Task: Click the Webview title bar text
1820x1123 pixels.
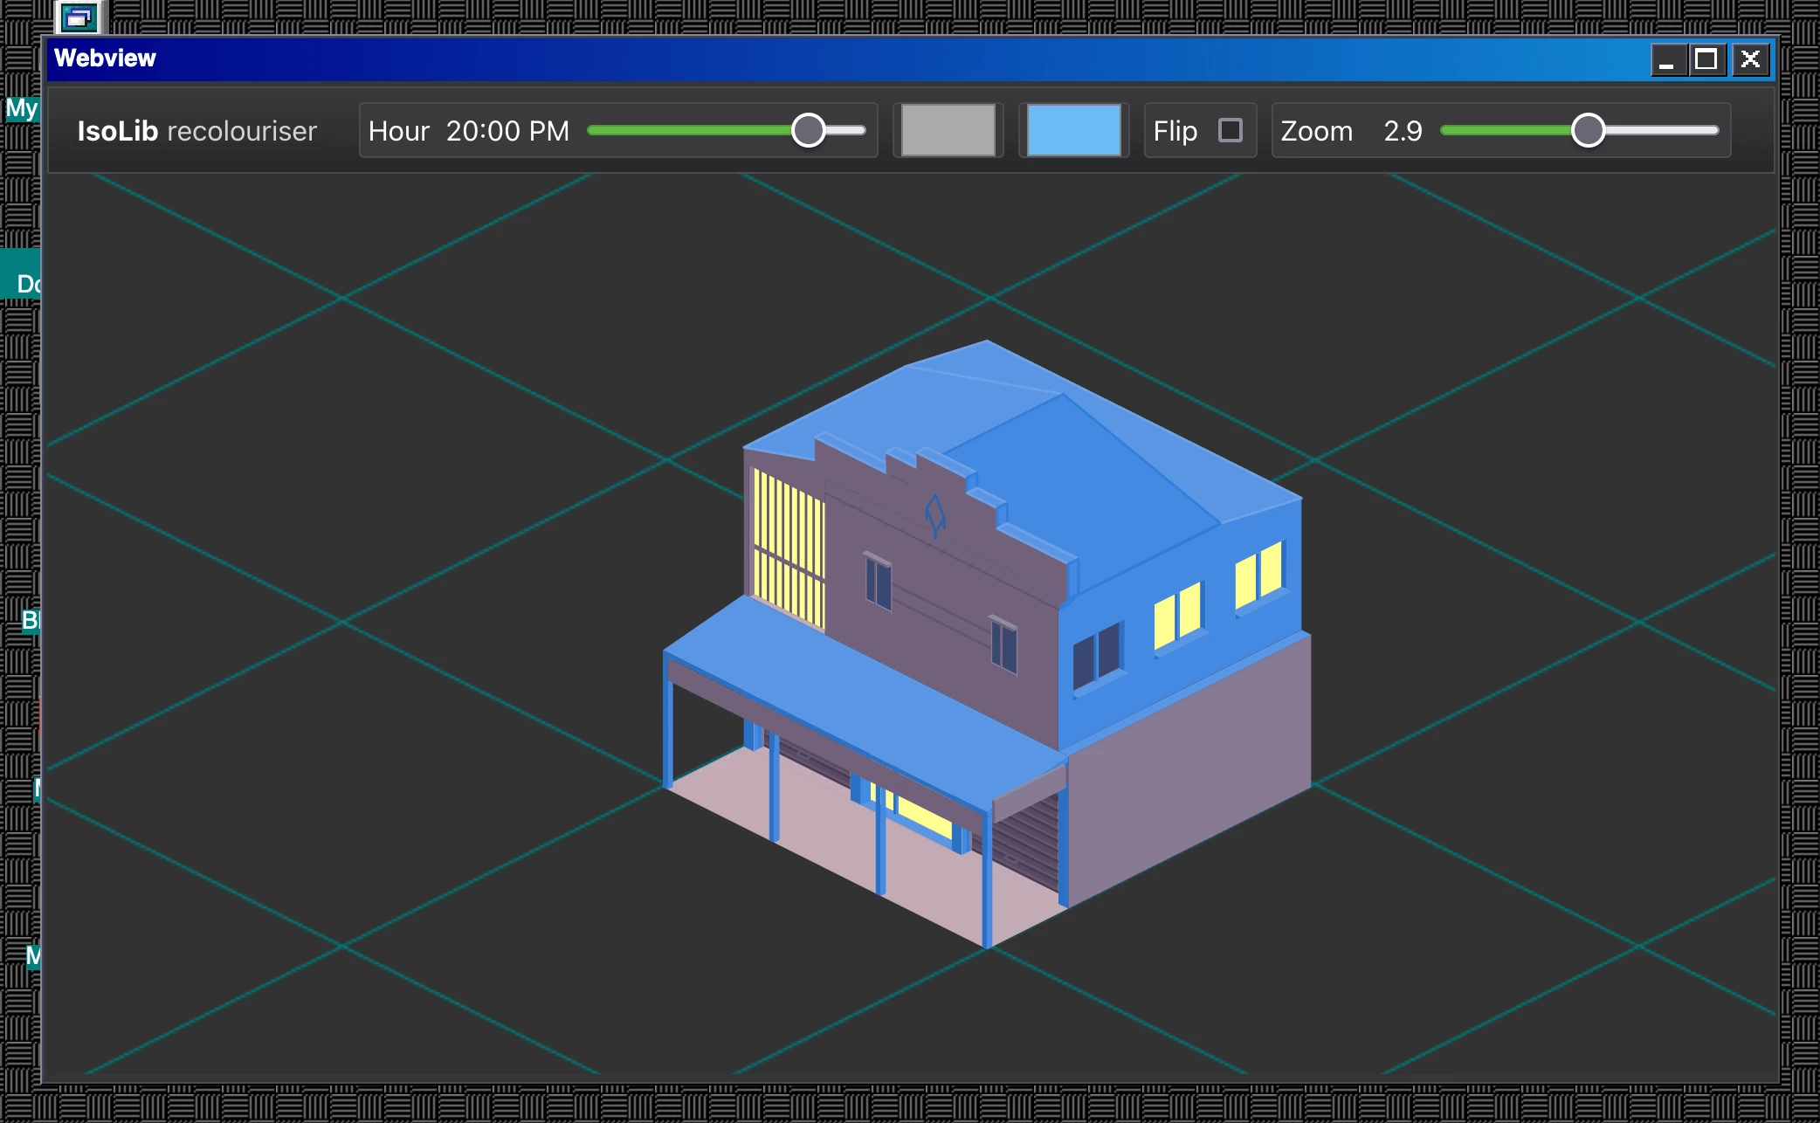Action: [x=105, y=59]
